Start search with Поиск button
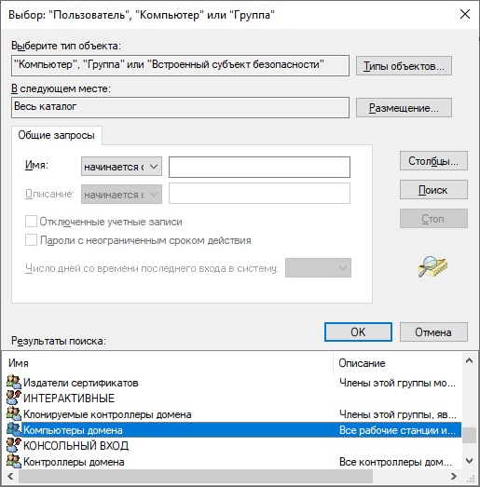The width and height of the screenshot is (480, 487). (x=433, y=189)
